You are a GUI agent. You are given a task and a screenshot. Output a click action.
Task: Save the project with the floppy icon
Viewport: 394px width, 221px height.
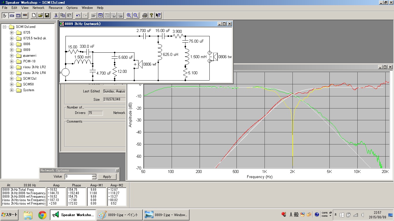coord(47,15)
